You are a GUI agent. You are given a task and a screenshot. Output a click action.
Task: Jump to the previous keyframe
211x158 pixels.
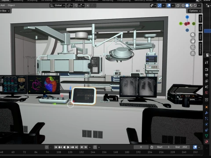[x=60, y=147]
